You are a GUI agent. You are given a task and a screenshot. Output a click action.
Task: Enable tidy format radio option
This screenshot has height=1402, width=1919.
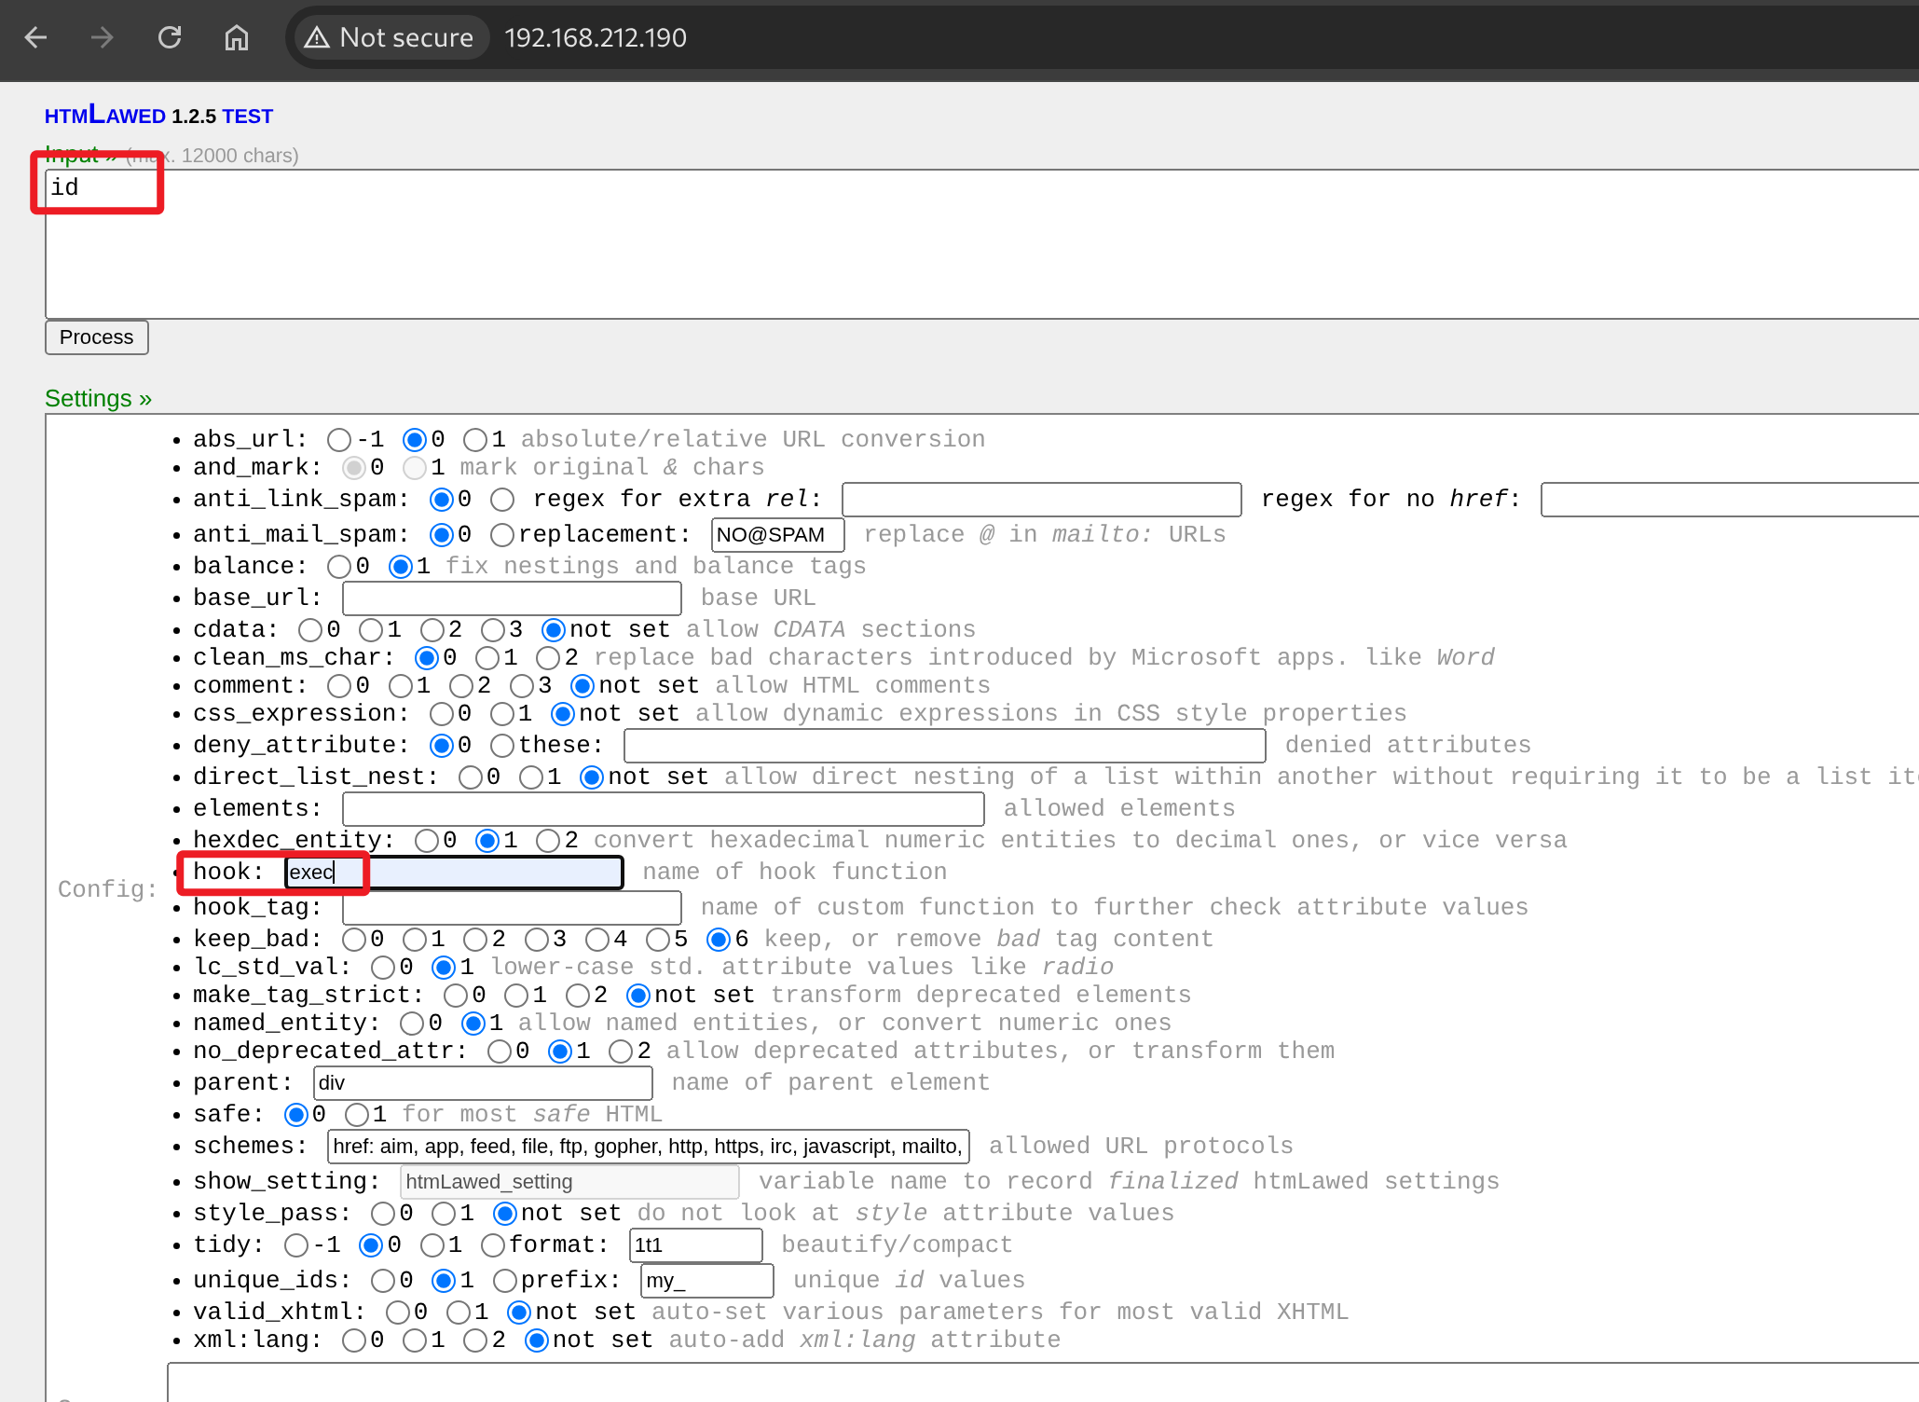(493, 1244)
